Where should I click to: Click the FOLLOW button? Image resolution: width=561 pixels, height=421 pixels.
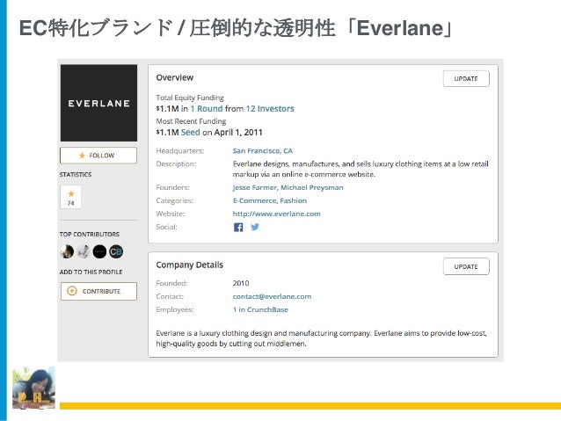click(98, 156)
